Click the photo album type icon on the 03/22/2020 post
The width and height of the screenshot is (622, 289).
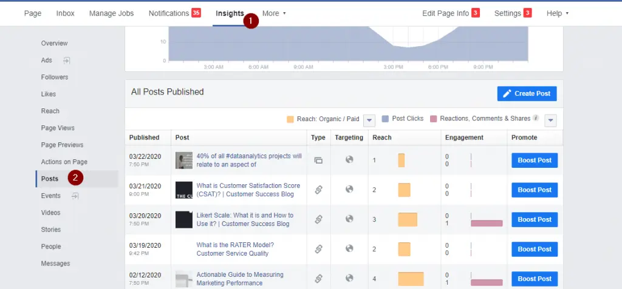(318, 161)
